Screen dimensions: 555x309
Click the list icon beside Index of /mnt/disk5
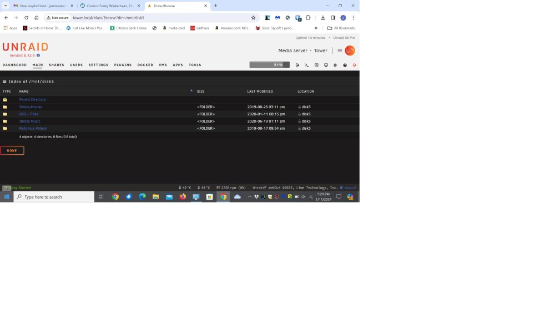click(4, 82)
